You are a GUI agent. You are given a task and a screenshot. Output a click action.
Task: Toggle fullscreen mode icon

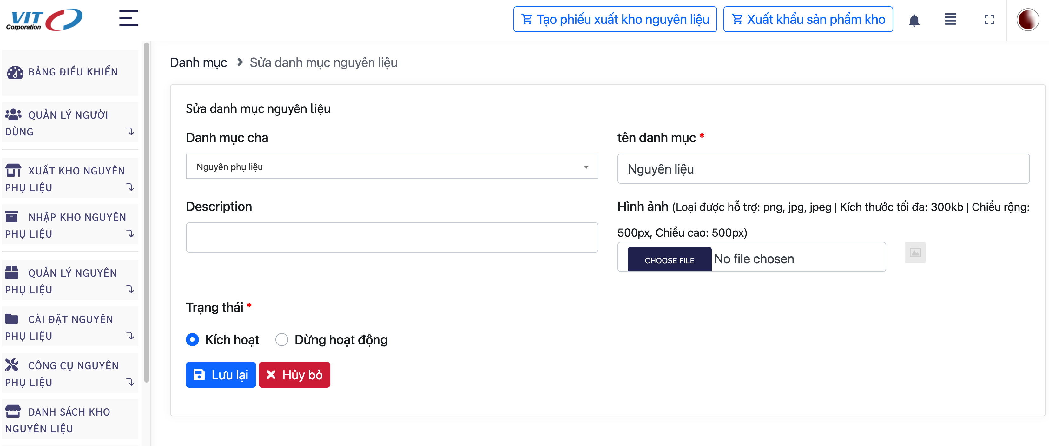(989, 20)
